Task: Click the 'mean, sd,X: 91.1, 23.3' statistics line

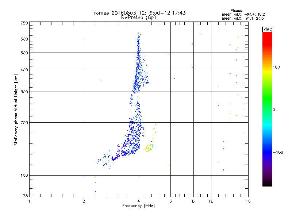Action: coord(243,18)
